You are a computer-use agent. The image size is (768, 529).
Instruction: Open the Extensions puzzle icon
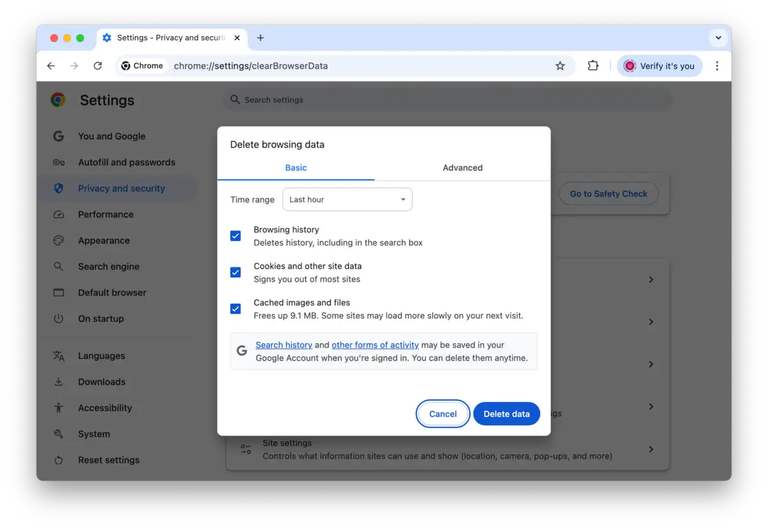coord(593,66)
